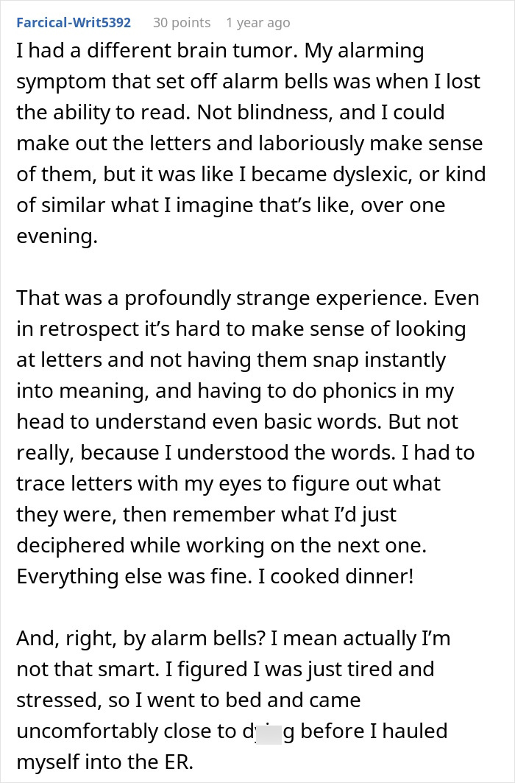Click the '1 year ago' timestamp

pyautogui.click(x=257, y=23)
